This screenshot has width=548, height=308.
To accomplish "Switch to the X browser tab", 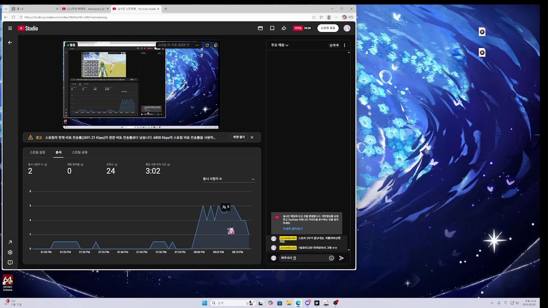I will click(35, 9).
